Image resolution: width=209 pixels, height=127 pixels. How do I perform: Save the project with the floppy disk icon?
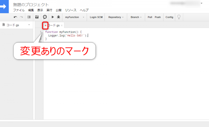pyautogui.click(x=37, y=17)
